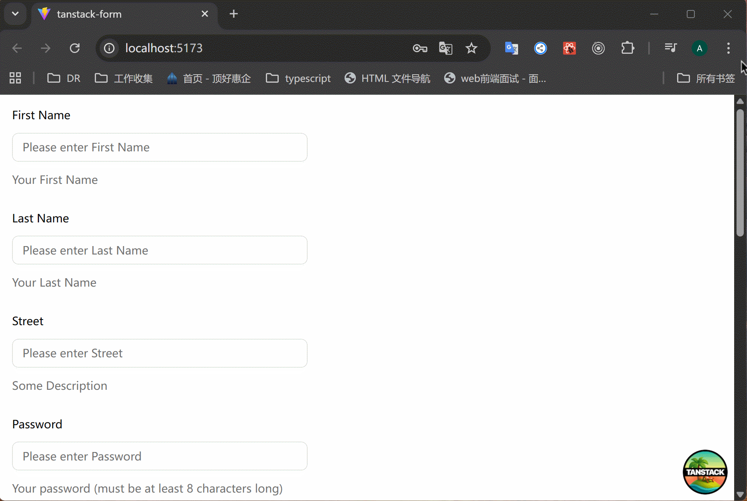
Task: Click the React DevTools extension icon
Action: click(x=569, y=49)
